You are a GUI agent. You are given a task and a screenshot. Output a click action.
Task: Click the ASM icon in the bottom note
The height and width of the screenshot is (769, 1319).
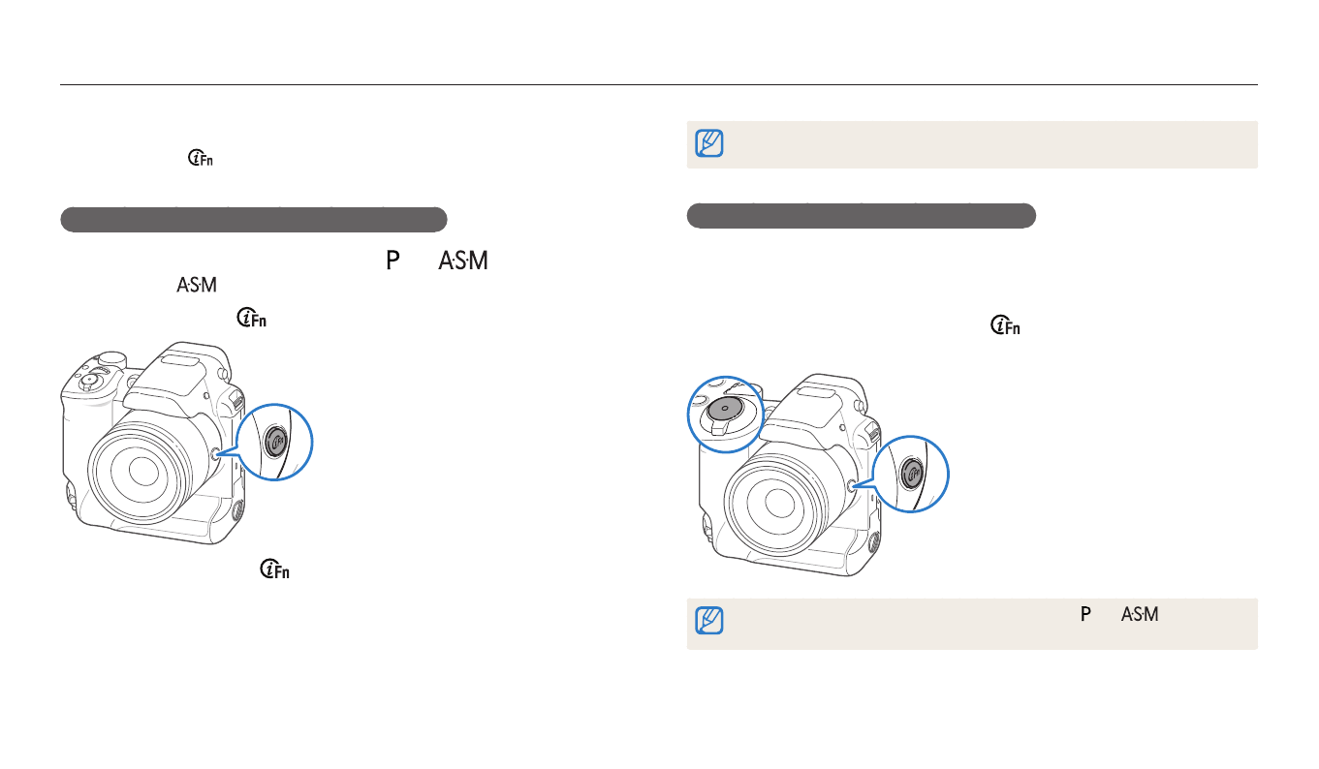pos(1141,613)
